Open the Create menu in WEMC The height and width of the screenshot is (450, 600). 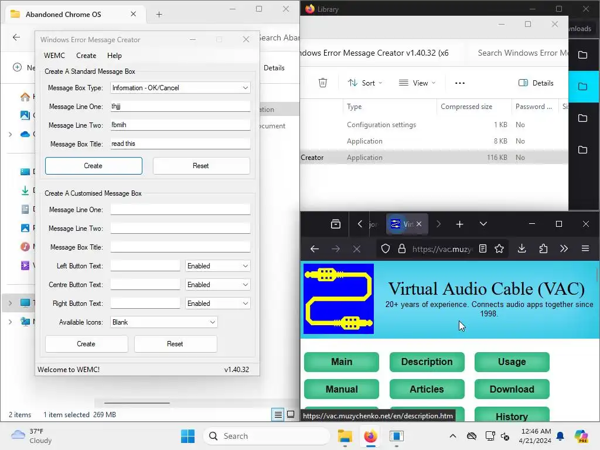[86, 56]
